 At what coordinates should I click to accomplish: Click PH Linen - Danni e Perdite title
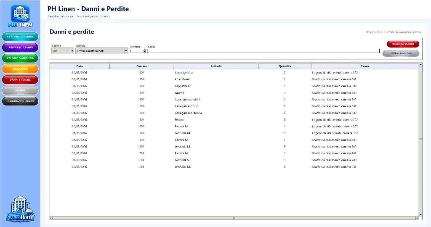pos(88,9)
